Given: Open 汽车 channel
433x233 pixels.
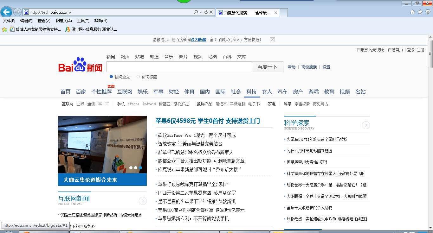Looking at the screenshot, I should pos(282,91).
